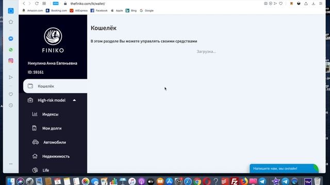Open the Easy Setup menu icon
330x185 pixels.
click(x=321, y=4)
